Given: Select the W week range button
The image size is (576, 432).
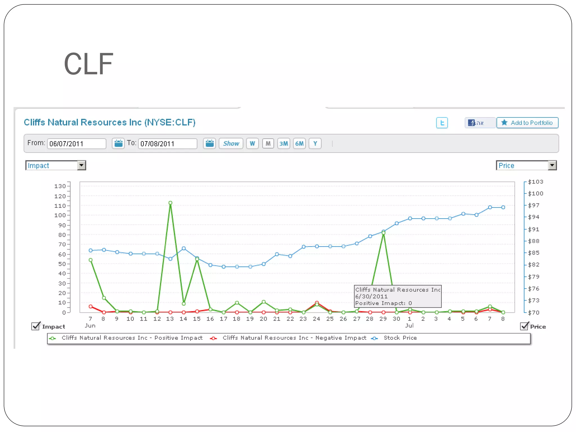Looking at the screenshot, I should [x=252, y=143].
